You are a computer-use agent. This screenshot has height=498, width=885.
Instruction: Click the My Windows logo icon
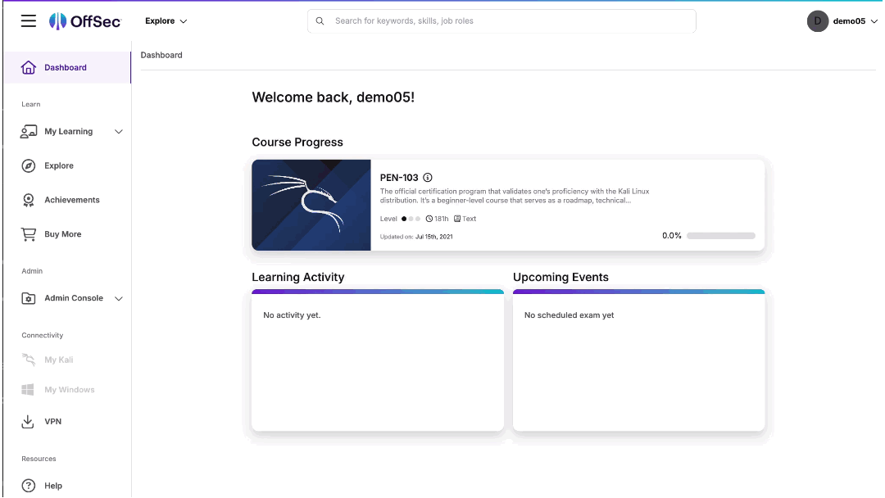pyautogui.click(x=28, y=390)
